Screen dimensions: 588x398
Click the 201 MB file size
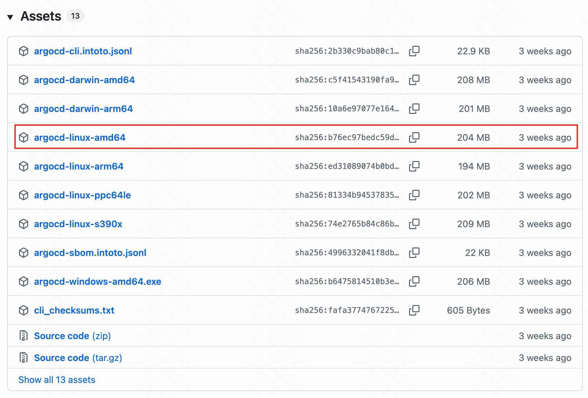(474, 109)
